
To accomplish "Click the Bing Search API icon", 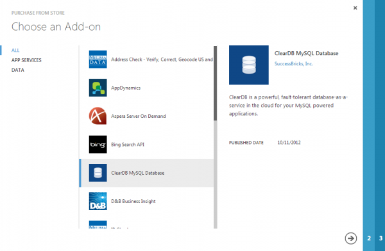I will click(98, 144).
